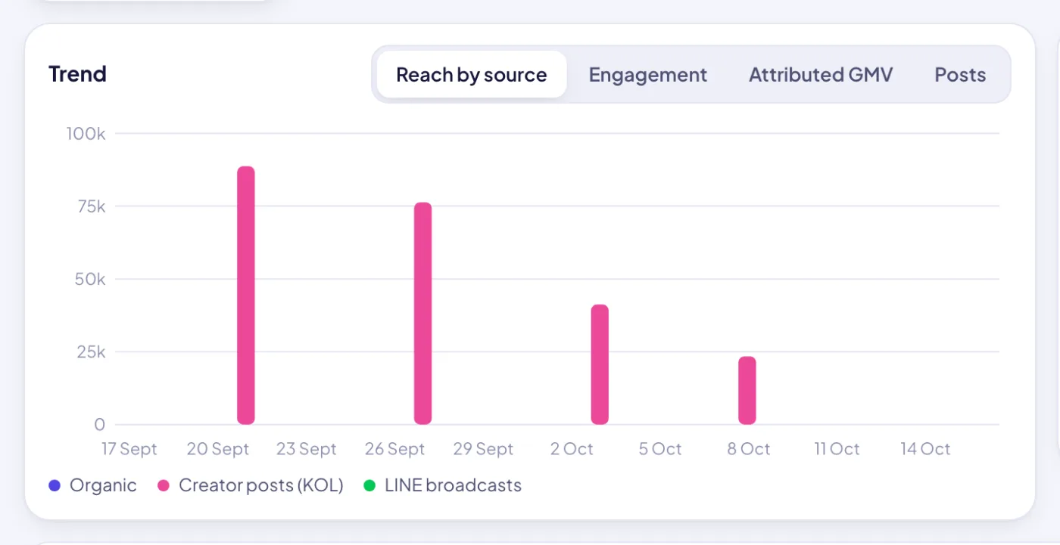The width and height of the screenshot is (1060, 545).
Task: Click the blue Organic legend dot
Action: click(x=55, y=485)
